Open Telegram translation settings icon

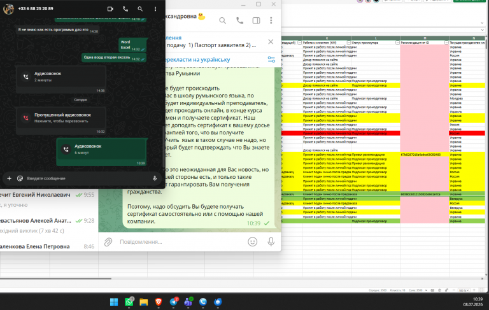271,59
